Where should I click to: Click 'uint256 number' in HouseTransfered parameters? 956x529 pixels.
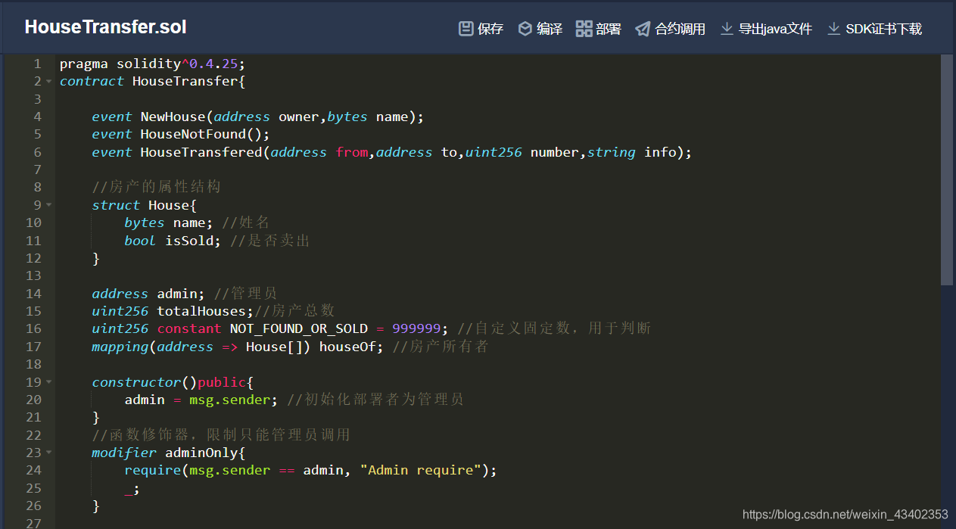coord(522,152)
